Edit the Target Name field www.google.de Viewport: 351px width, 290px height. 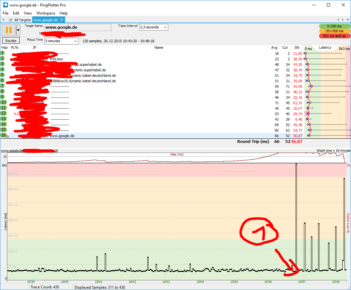78,27
